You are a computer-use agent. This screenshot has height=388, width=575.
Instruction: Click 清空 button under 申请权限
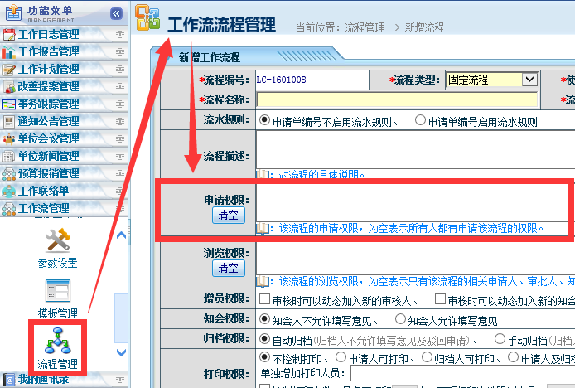coord(228,215)
